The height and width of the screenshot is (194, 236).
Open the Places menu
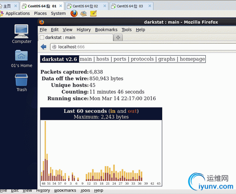(40, 13)
